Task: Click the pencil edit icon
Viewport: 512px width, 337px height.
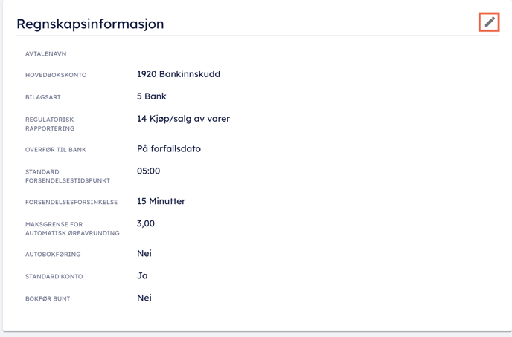Action: pyautogui.click(x=489, y=22)
